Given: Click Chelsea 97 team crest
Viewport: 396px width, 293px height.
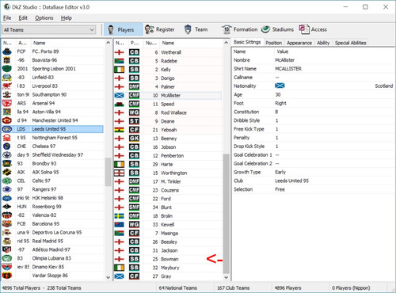Looking at the screenshot, I should 7,146.
